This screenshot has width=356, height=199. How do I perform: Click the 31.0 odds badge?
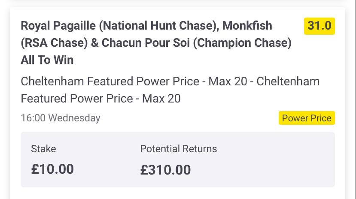(319, 26)
